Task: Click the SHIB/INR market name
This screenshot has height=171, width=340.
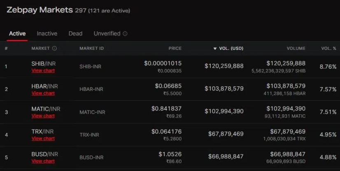Action: click(44, 64)
